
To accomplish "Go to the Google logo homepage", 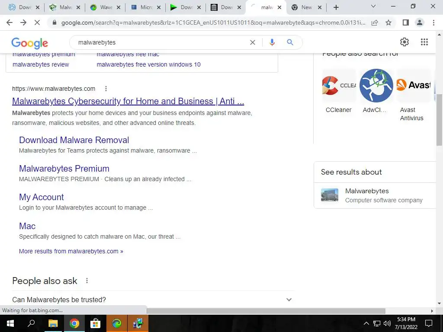I will (30, 43).
